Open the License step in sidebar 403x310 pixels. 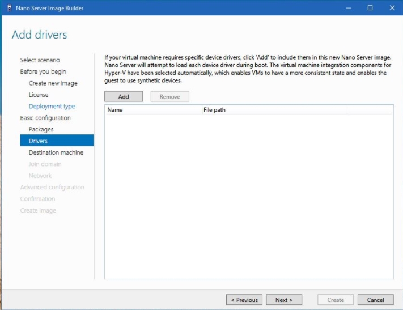click(x=39, y=95)
